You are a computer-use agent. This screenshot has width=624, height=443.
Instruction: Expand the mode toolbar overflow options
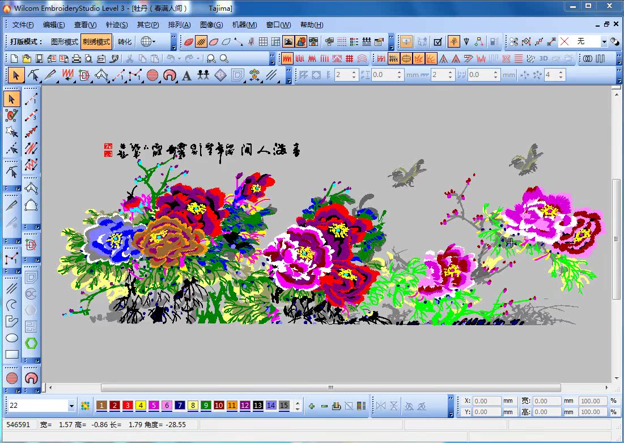pyautogui.click(x=173, y=41)
